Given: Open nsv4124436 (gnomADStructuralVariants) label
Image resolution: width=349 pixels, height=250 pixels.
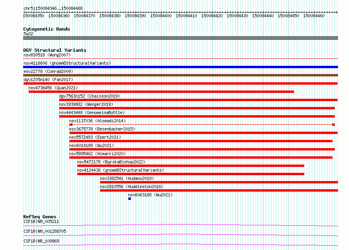Looking at the screenshot, I should (x=120, y=170).
